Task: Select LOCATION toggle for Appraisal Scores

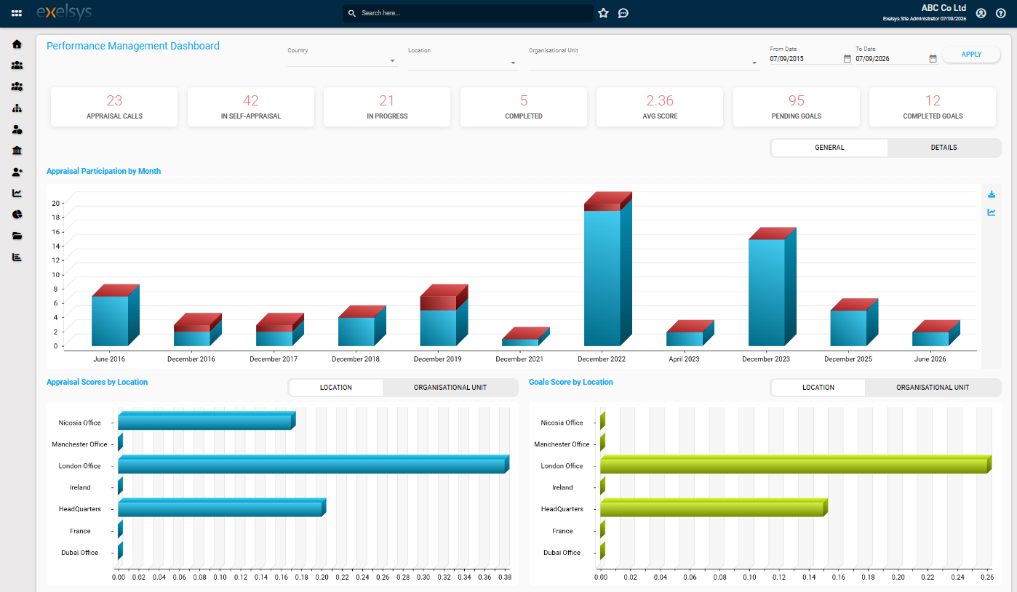Action: pos(336,388)
